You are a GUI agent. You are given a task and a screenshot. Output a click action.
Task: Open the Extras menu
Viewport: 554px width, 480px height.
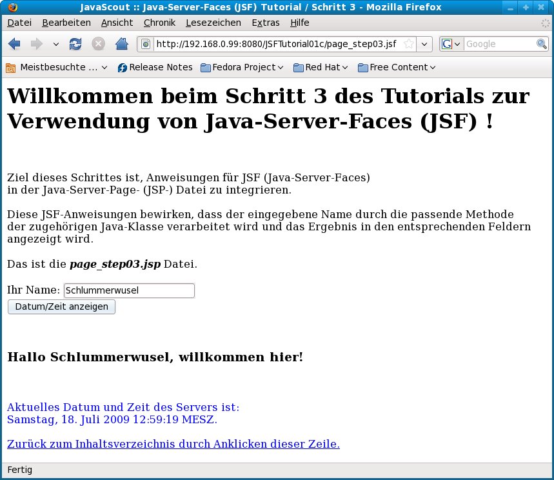point(265,23)
